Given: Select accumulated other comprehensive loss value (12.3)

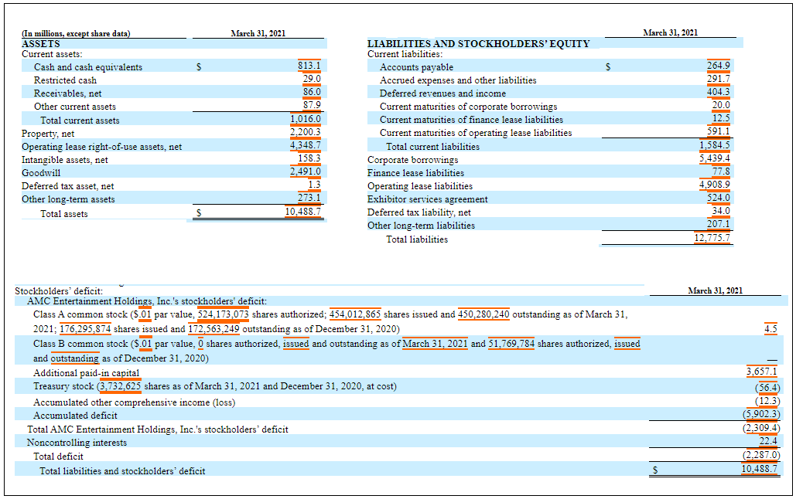Looking at the screenshot, I should coord(767,402).
